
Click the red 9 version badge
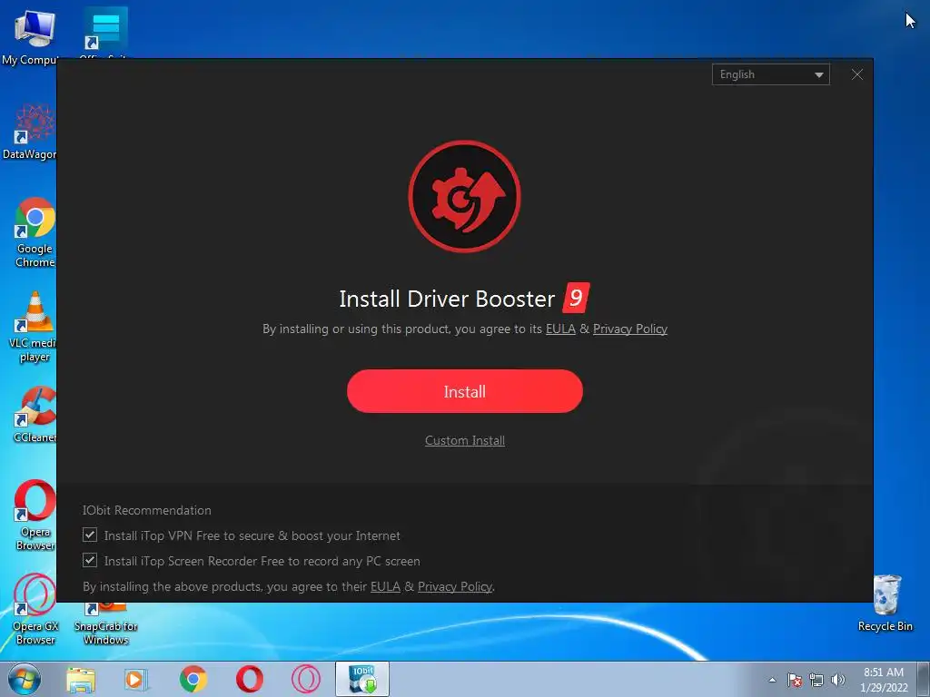pyautogui.click(x=575, y=298)
